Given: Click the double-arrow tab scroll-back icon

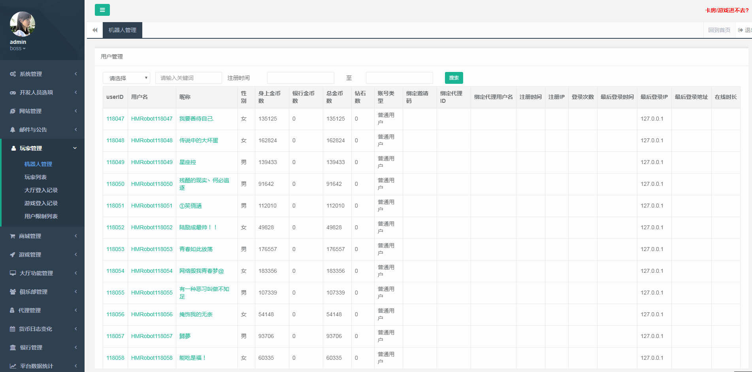Looking at the screenshot, I should 95,30.
